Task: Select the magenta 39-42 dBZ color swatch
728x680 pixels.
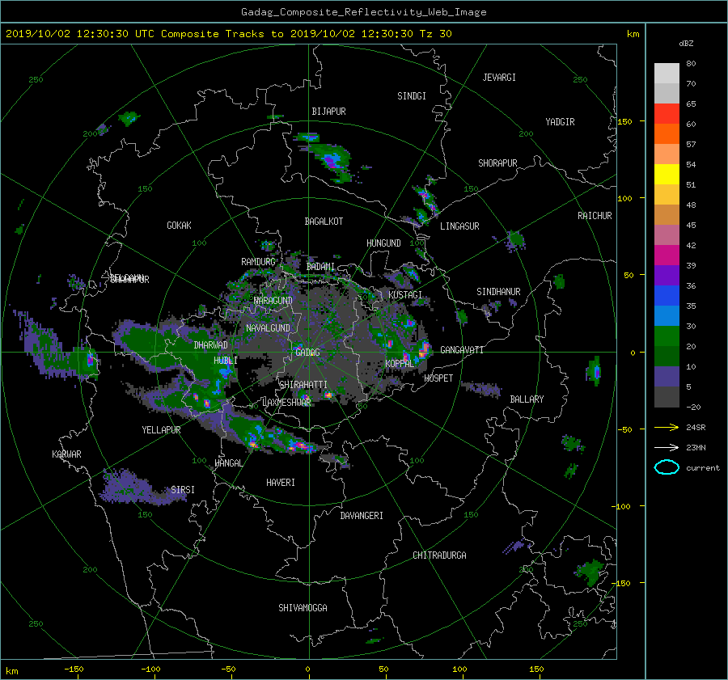Action: [667, 255]
